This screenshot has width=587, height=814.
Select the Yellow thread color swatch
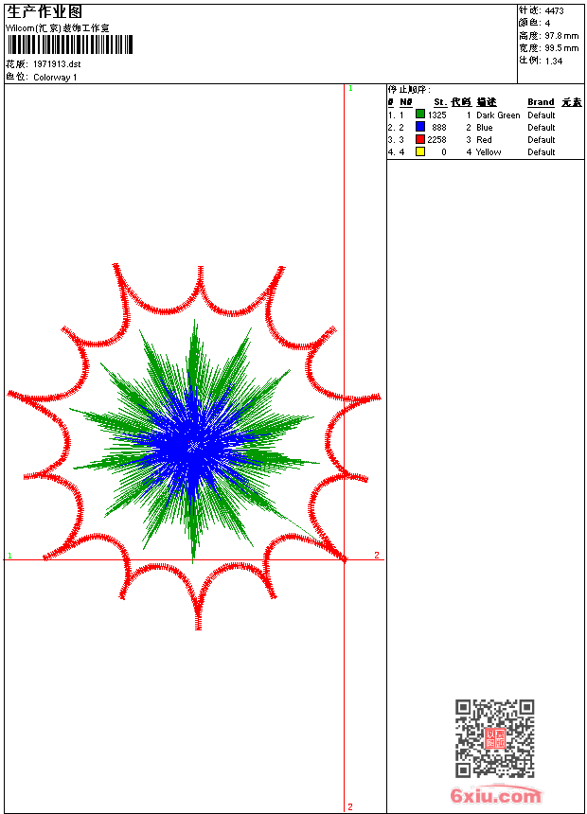[420, 151]
